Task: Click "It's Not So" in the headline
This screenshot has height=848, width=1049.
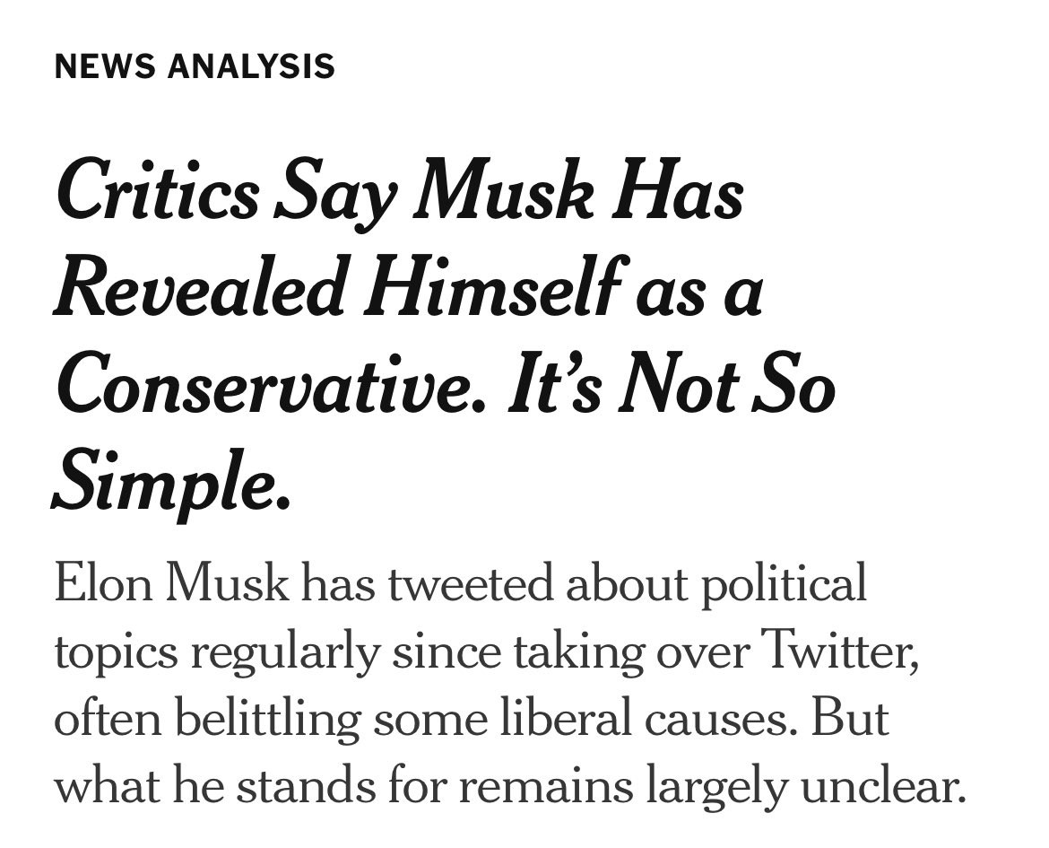Action: [671, 388]
